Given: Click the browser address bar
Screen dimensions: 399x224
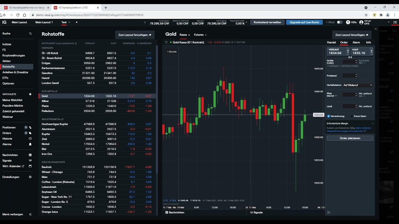Looking at the screenshot, I should tap(196, 15).
